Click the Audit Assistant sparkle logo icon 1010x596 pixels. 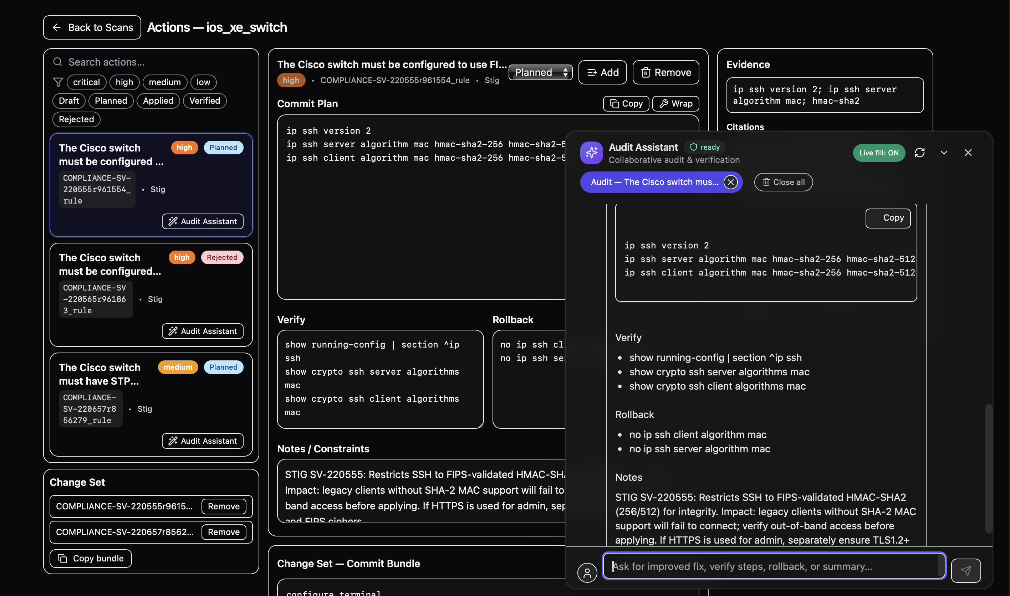pos(591,153)
